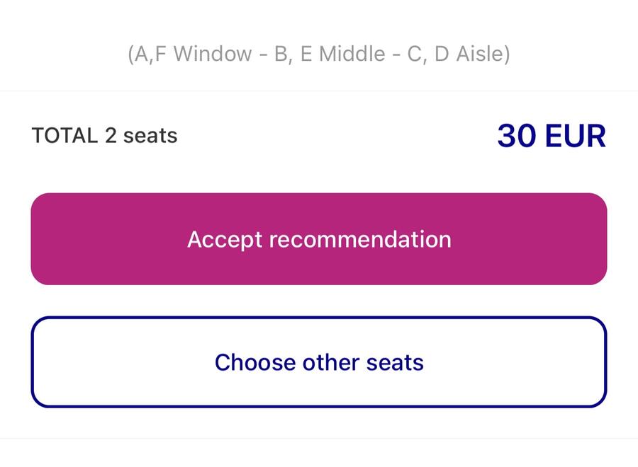Click the word TOTAL in the summary
Screen dimensions: 638x467
tap(65, 136)
